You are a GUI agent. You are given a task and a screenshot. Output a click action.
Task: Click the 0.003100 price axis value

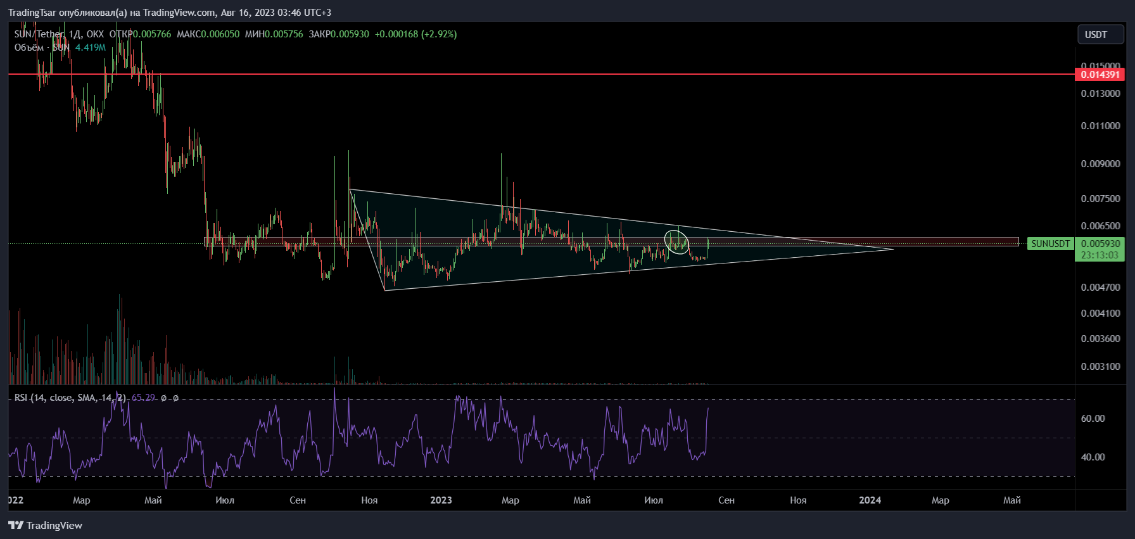point(1100,367)
